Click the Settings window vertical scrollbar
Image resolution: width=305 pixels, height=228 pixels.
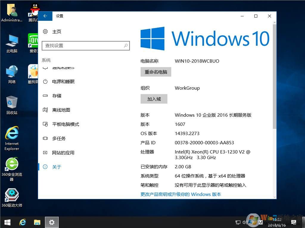(274, 77)
